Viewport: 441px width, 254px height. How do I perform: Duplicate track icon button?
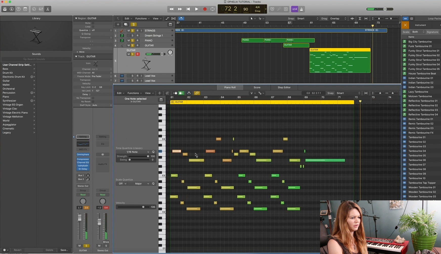pyautogui.click(x=126, y=25)
